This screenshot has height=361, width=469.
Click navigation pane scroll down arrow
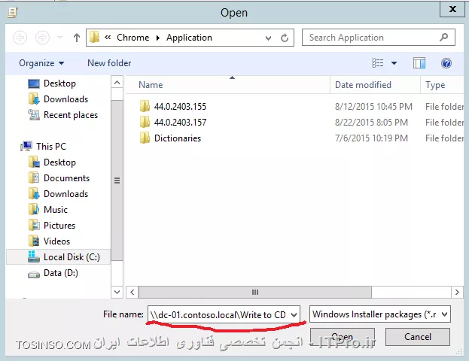point(117,292)
